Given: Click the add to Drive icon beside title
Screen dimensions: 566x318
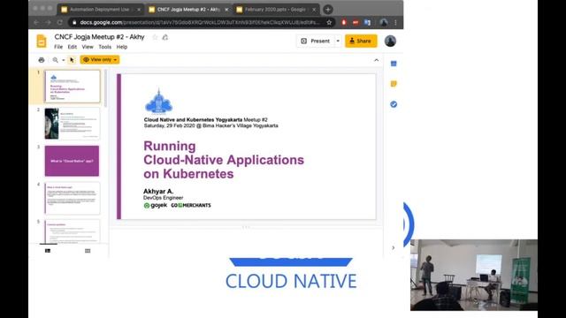Looking at the screenshot, I should pos(165,37).
